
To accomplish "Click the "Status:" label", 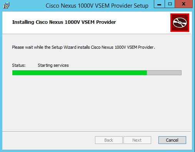I will pyautogui.click(x=19, y=65).
